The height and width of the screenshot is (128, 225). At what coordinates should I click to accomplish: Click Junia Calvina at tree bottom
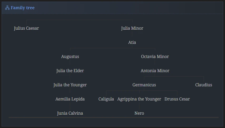tap(70, 113)
